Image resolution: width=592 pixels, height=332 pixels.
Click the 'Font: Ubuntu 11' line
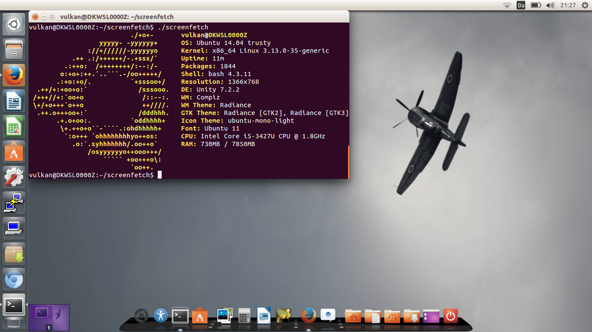tap(210, 128)
